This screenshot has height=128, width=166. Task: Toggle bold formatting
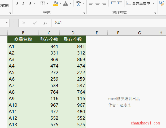click(x=17, y=3)
